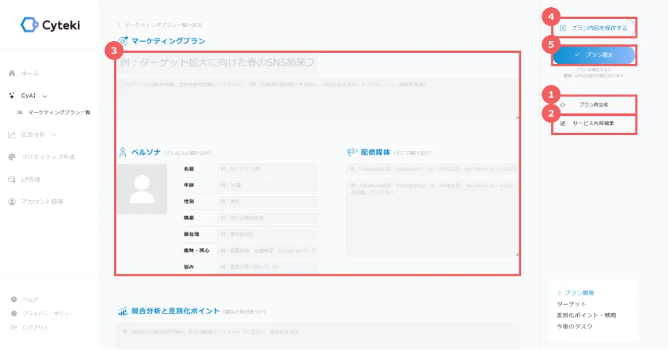Open クリエイティブ作成 in sidebar
The height and width of the screenshot is (350, 668).
48,157
